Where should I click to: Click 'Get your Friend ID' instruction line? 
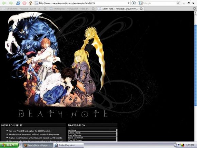pos(30,131)
